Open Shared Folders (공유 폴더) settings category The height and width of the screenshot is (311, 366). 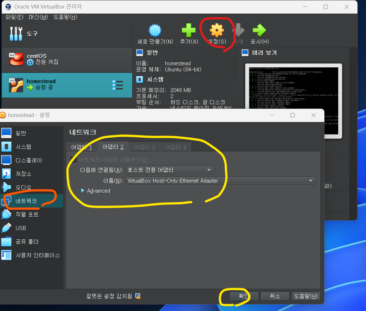pos(31,241)
